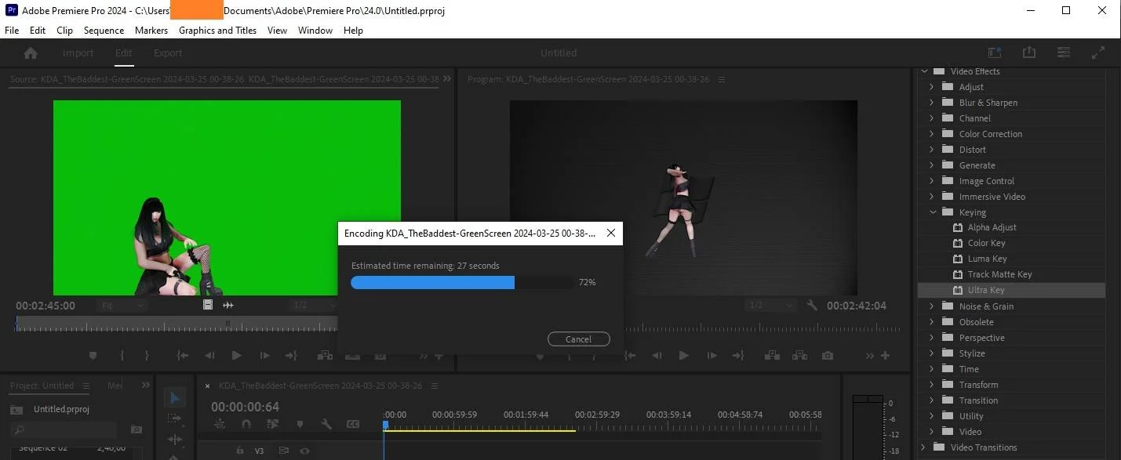Screen dimensions: 1121x460
Task: Toggle V3 track lock
Action: [240, 451]
